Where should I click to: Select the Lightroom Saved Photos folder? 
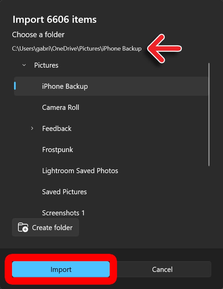click(80, 171)
